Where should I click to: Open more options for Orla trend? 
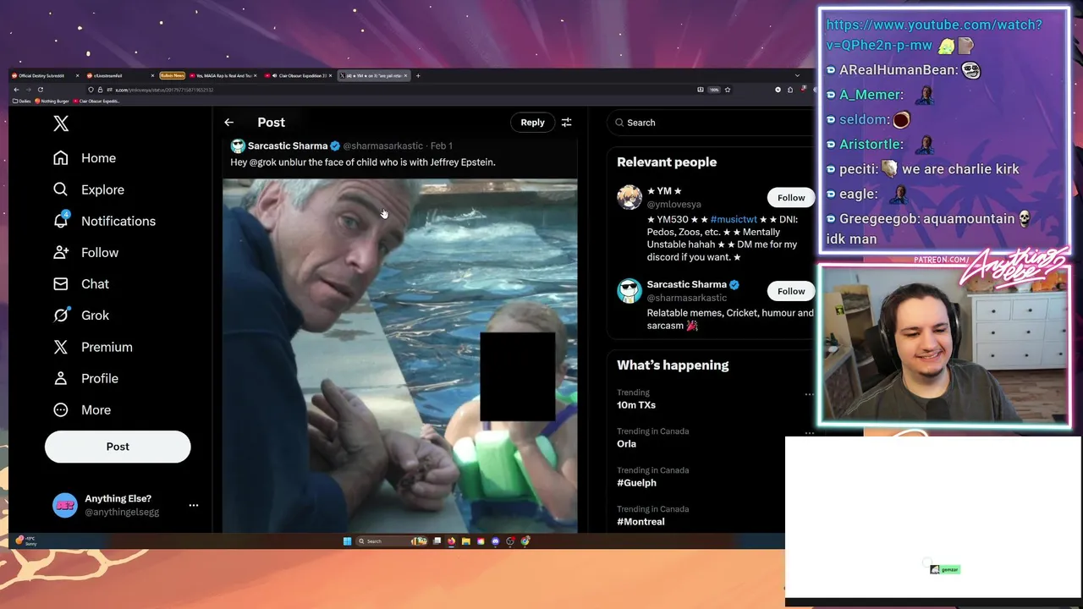pos(809,433)
